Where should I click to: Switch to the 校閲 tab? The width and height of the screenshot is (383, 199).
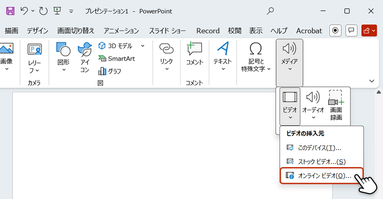[x=235, y=31]
